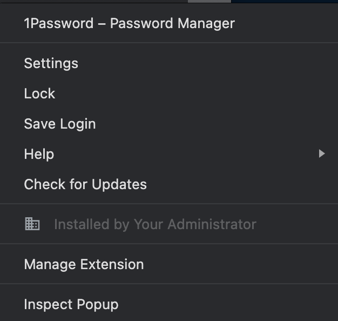Open the Help entry's disclosure triangle
338x321 pixels.
[x=322, y=153]
